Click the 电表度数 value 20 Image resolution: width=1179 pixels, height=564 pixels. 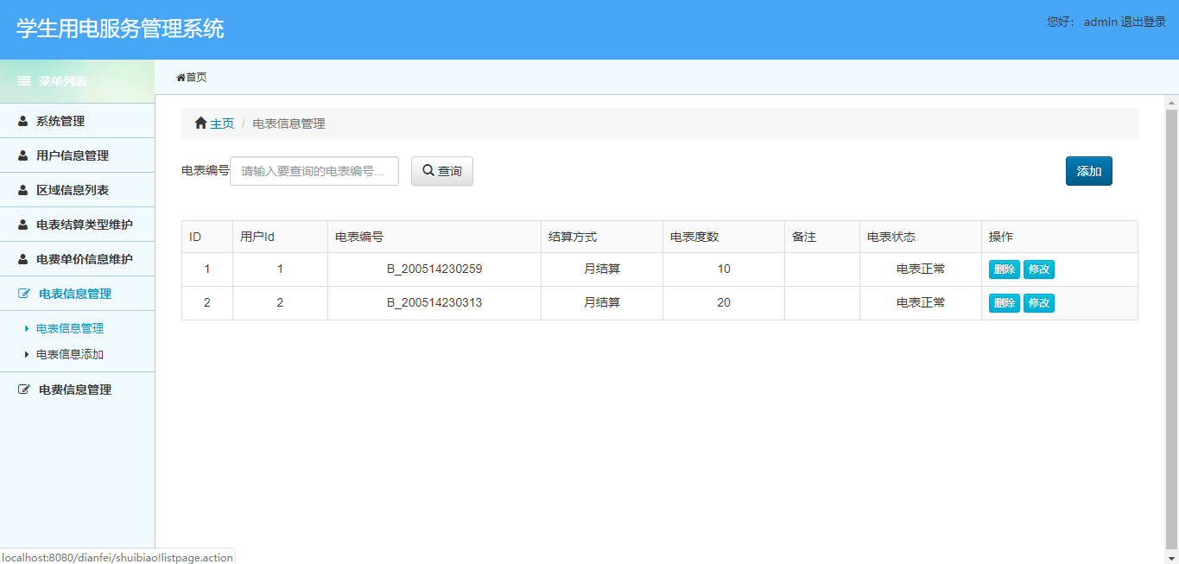coord(724,303)
